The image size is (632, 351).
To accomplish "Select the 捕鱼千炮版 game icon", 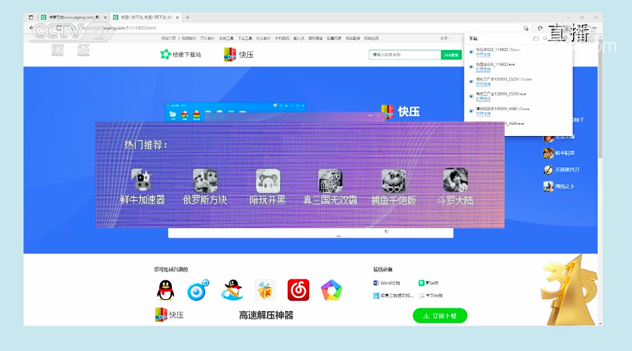I will 394,181.
